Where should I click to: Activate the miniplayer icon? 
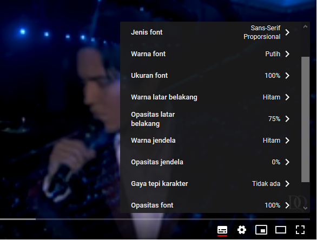click(261, 230)
